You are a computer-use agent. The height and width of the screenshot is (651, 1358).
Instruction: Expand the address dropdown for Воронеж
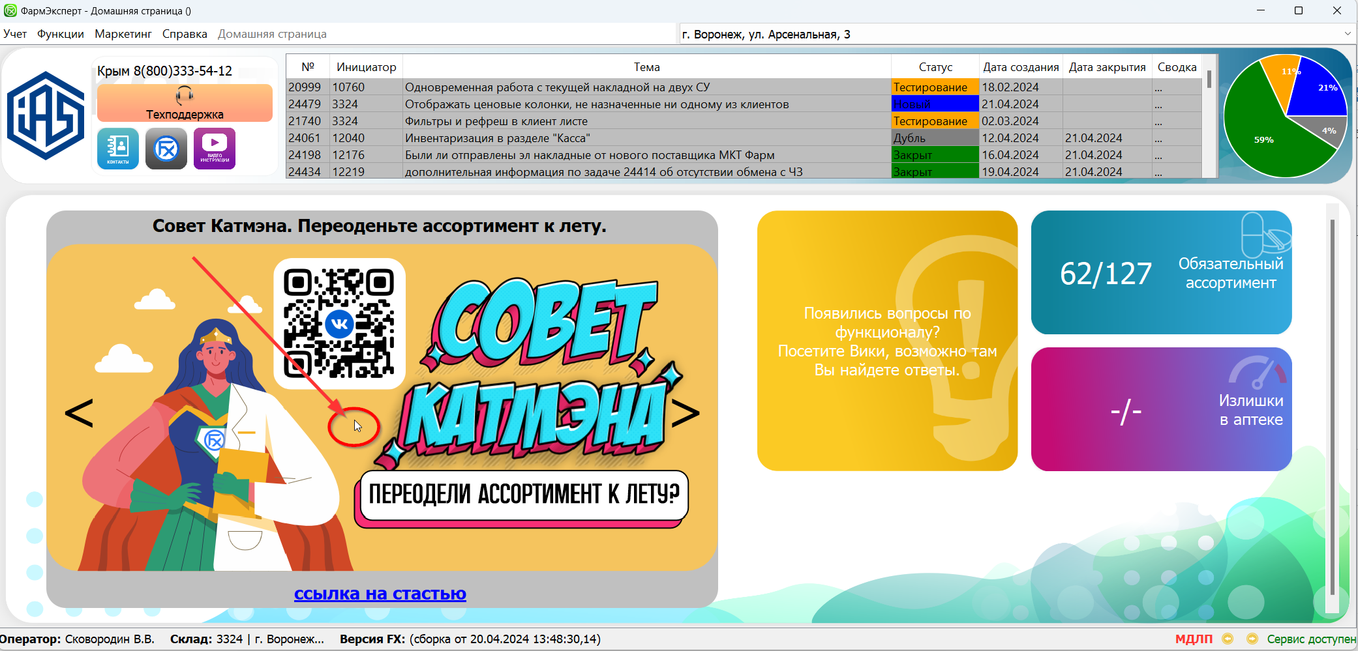1348,34
